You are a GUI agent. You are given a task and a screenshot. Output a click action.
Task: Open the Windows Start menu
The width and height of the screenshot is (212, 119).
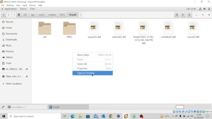[4, 116]
